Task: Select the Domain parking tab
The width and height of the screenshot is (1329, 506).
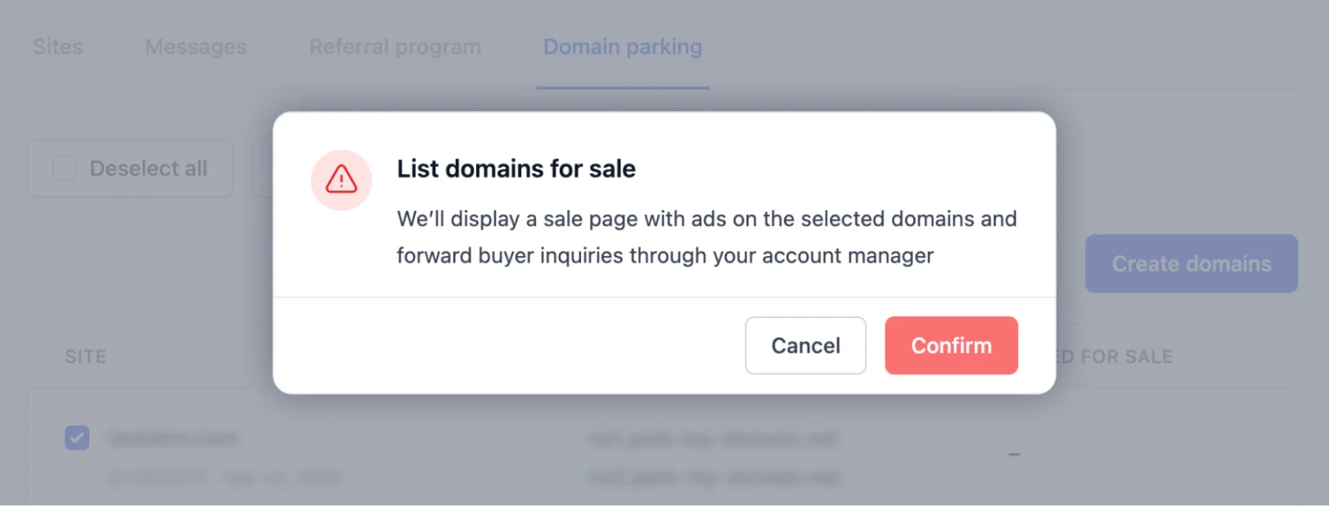Action: click(623, 47)
